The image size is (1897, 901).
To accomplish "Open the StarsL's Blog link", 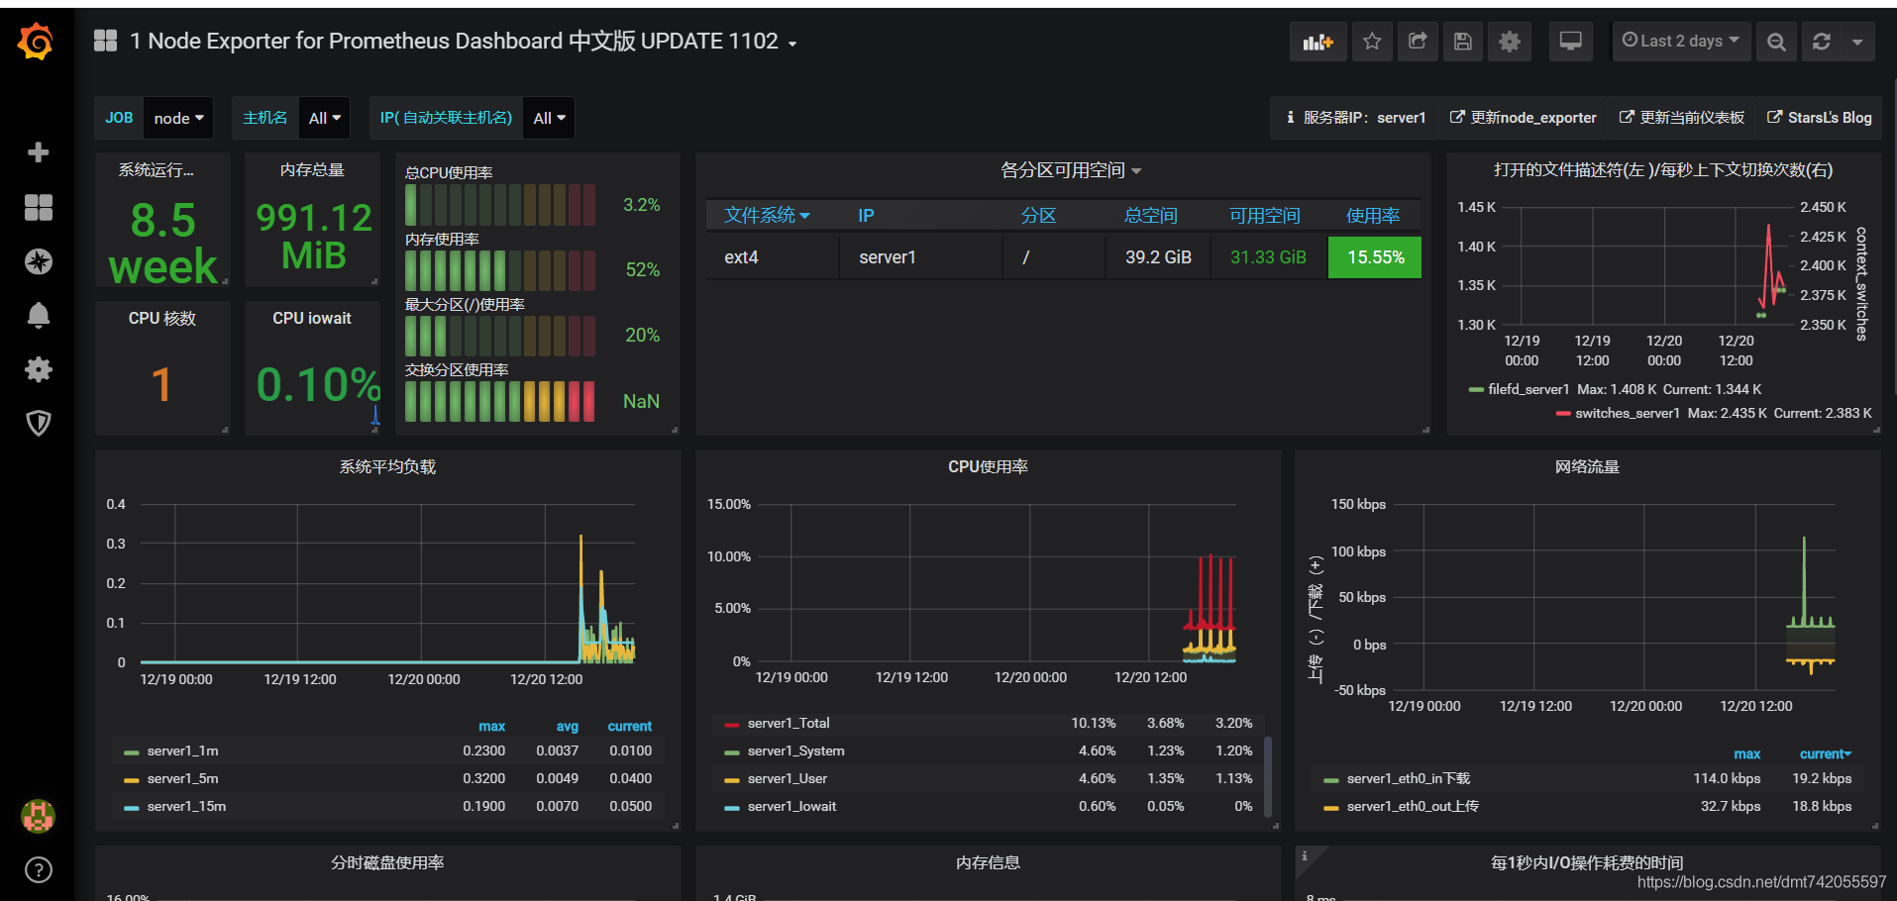I will (x=1819, y=118).
